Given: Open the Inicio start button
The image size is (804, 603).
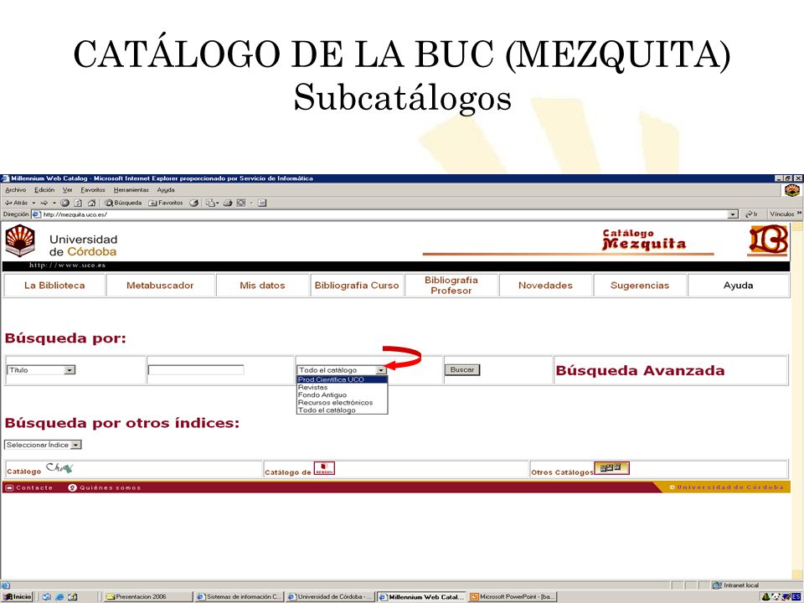Looking at the screenshot, I should pos(18,597).
